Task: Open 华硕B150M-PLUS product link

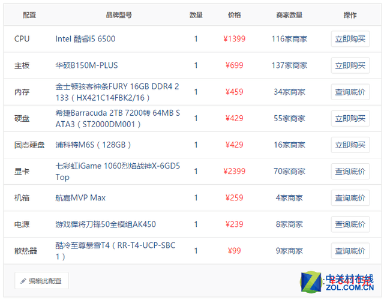Action: [x=86, y=65]
